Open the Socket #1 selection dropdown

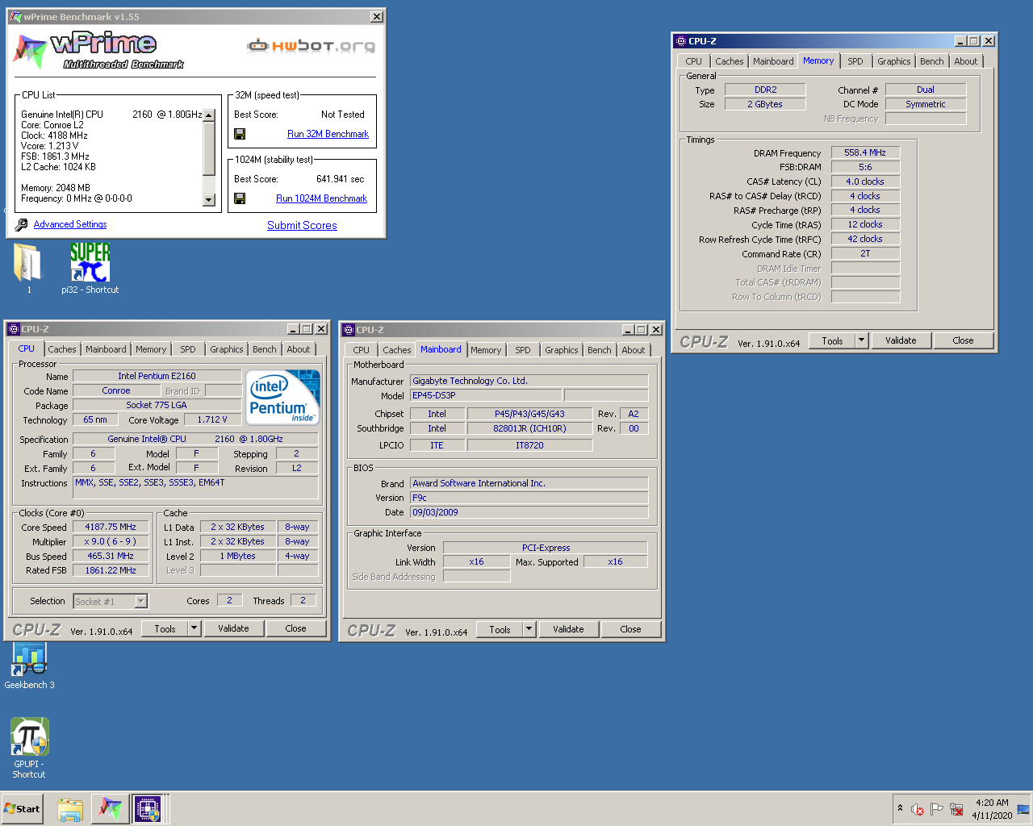(x=140, y=601)
